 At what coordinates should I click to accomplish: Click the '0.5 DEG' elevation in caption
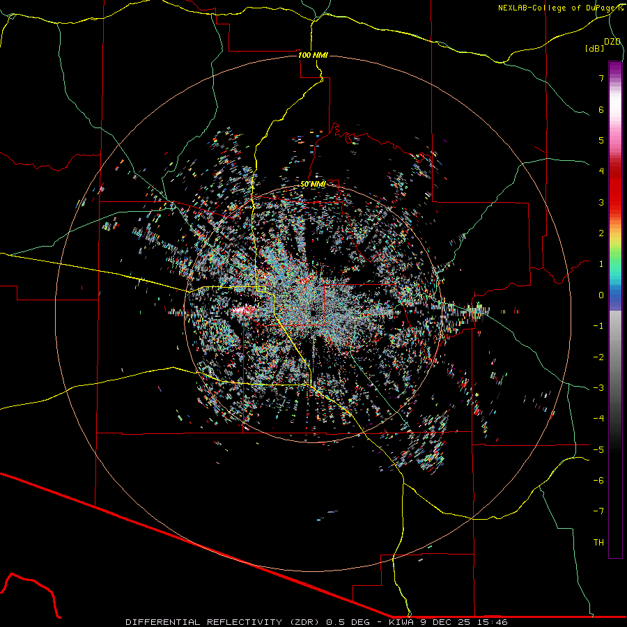tap(348, 622)
